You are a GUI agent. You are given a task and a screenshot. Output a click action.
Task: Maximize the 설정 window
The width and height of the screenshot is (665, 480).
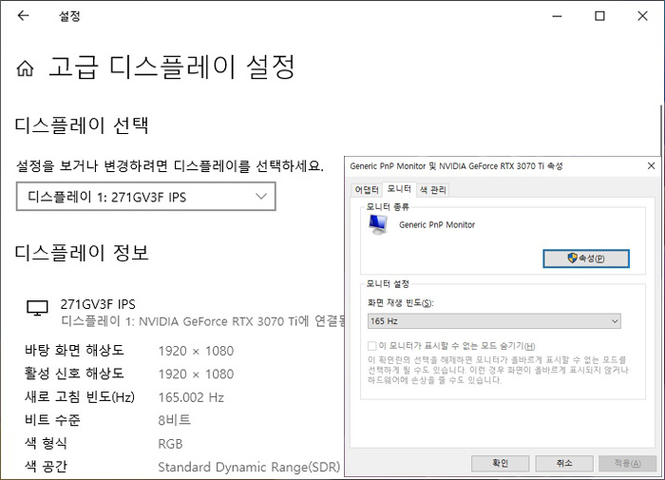[599, 16]
